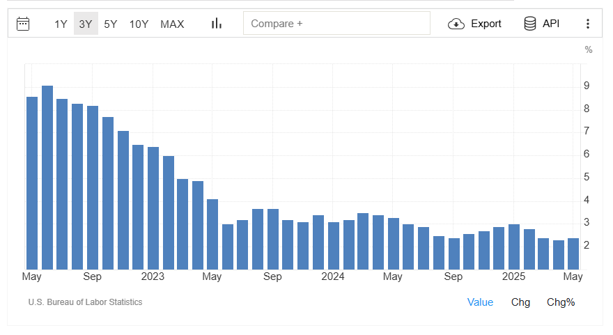
Task: Click the first bar at May
Action: pyautogui.click(x=32, y=182)
